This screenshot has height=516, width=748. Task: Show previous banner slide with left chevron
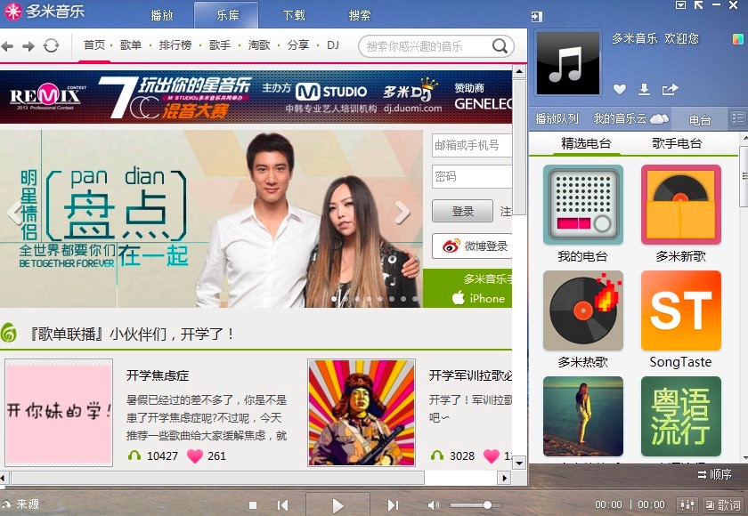14,213
